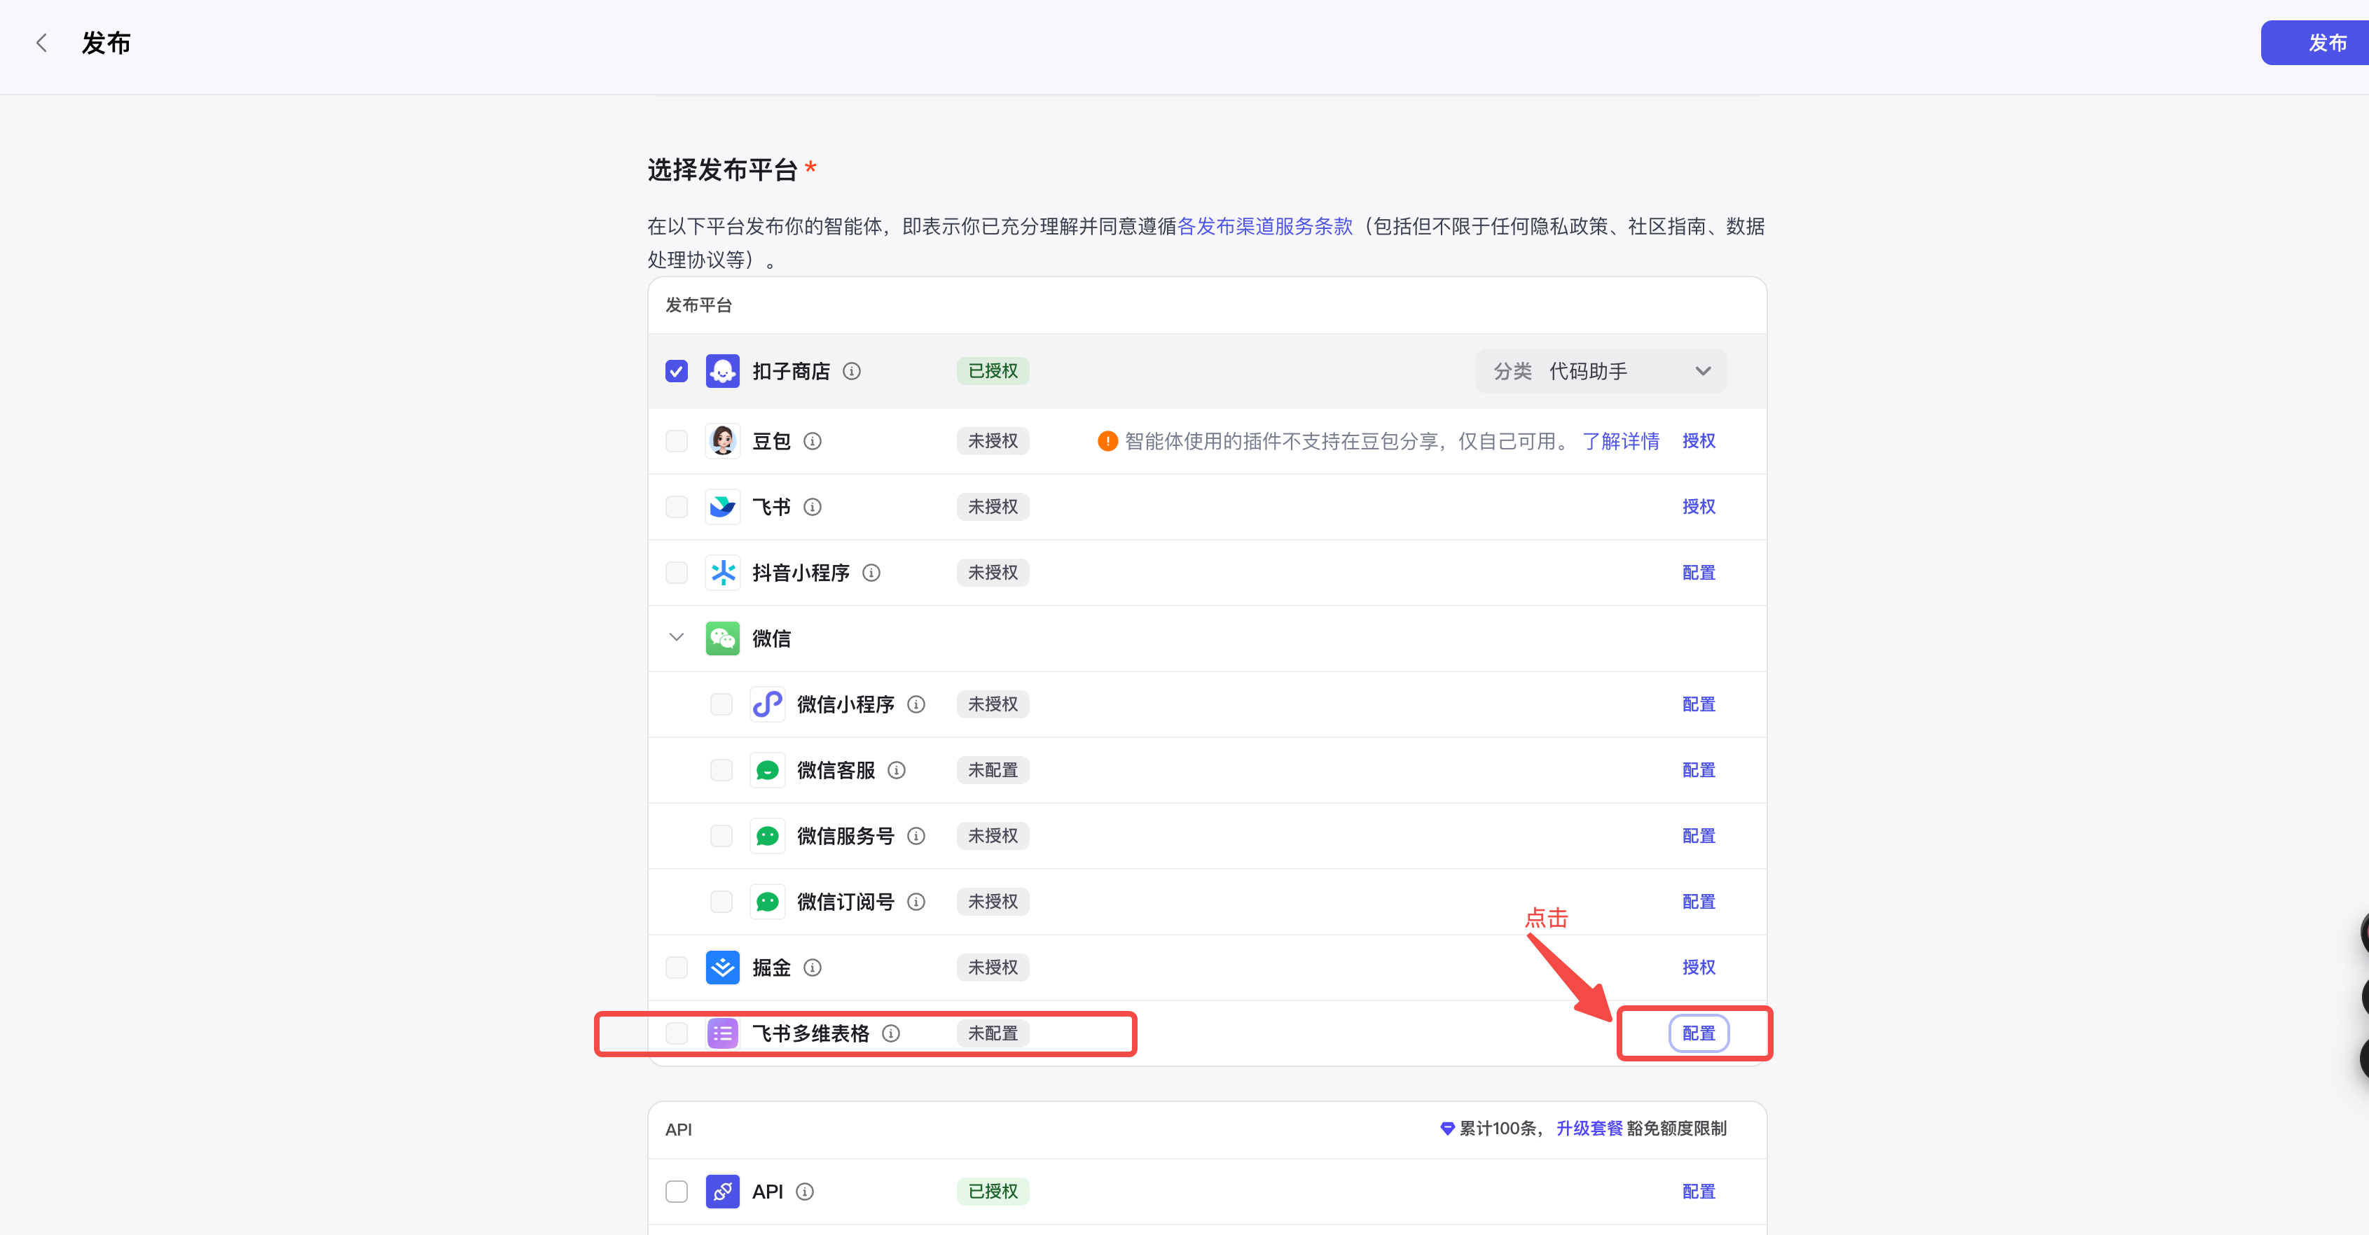Show info tooltip for 微信服务号
The image size is (2369, 1235).
[916, 836]
